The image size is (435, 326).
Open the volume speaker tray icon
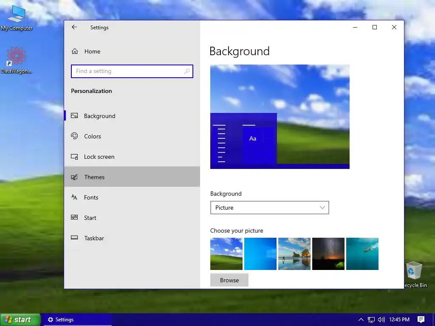click(x=381, y=320)
